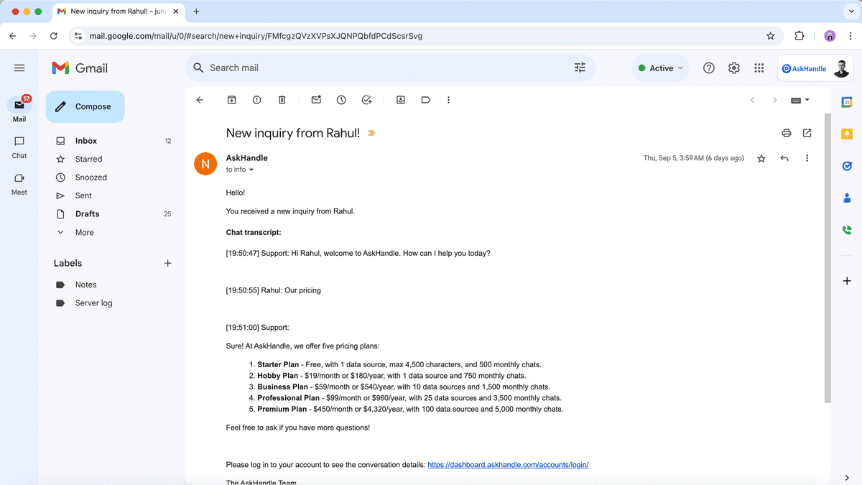Go to the Drafts folder

click(x=87, y=213)
